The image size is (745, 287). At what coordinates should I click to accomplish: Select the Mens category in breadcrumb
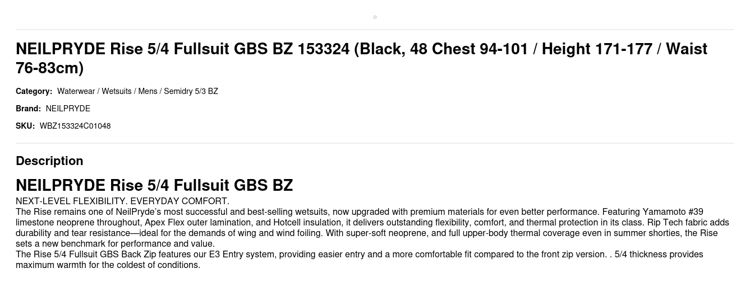pyautogui.click(x=148, y=91)
